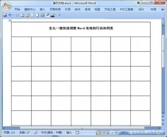This screenshot has width=167, height=137.
Task: Switch to the table 设计 tab
Action: pyautogui.click(x=141, y=9)
